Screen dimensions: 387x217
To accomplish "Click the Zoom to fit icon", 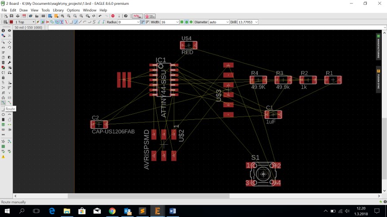I will (62, 16).
